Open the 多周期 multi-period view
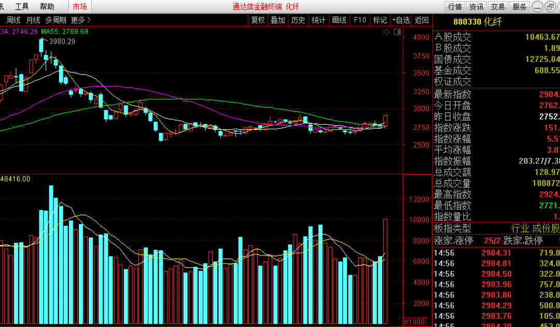Screen dimensions: 560x327 click(55, 20)
